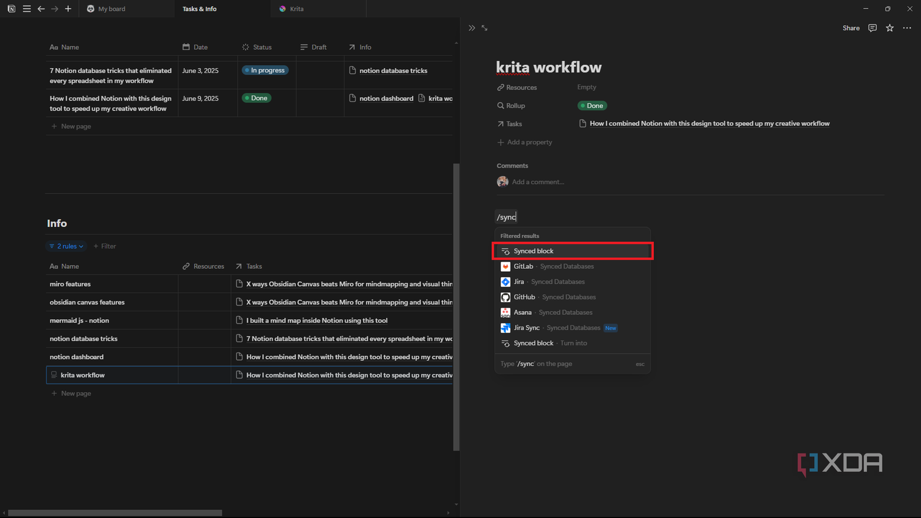
Task: Click the Add a comment field
Action: (538, 182)
